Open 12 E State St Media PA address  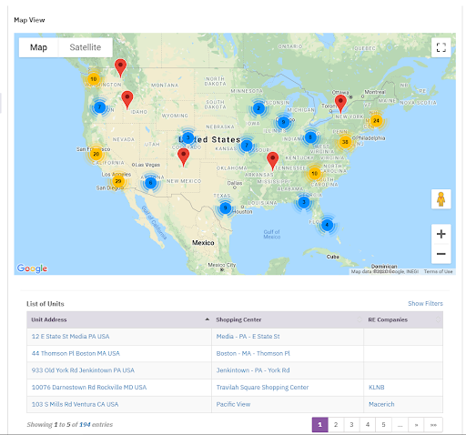tap(70, 337)
